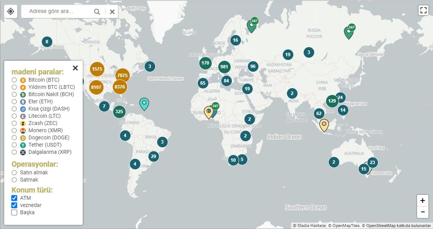This screenshot has width=433, height=229.
Task: Zoom in with the plus button
Action: [422, 201]
